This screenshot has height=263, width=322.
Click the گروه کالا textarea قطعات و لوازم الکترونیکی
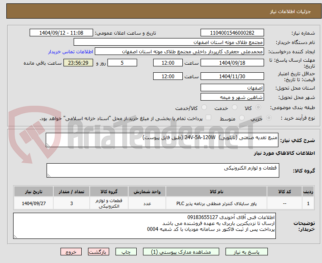(162, 170)
